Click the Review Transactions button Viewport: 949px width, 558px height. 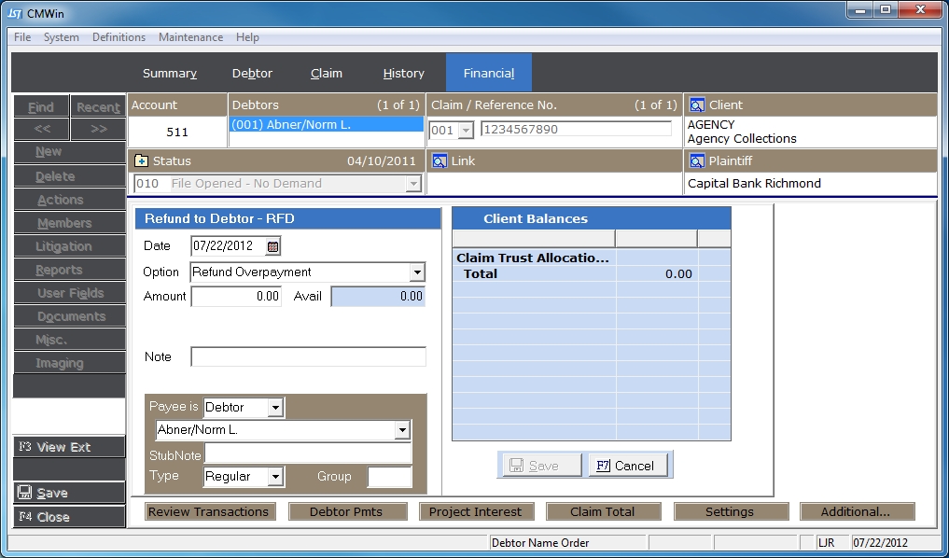point(208,511)
